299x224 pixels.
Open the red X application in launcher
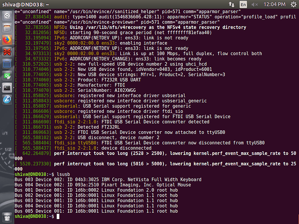[7, 52]
